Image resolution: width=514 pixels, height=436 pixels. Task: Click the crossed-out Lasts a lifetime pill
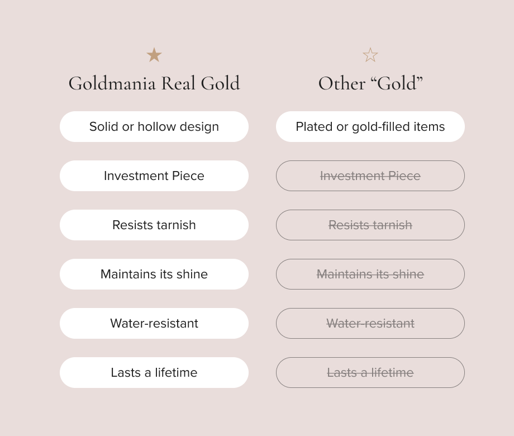(x=370, y=372)
